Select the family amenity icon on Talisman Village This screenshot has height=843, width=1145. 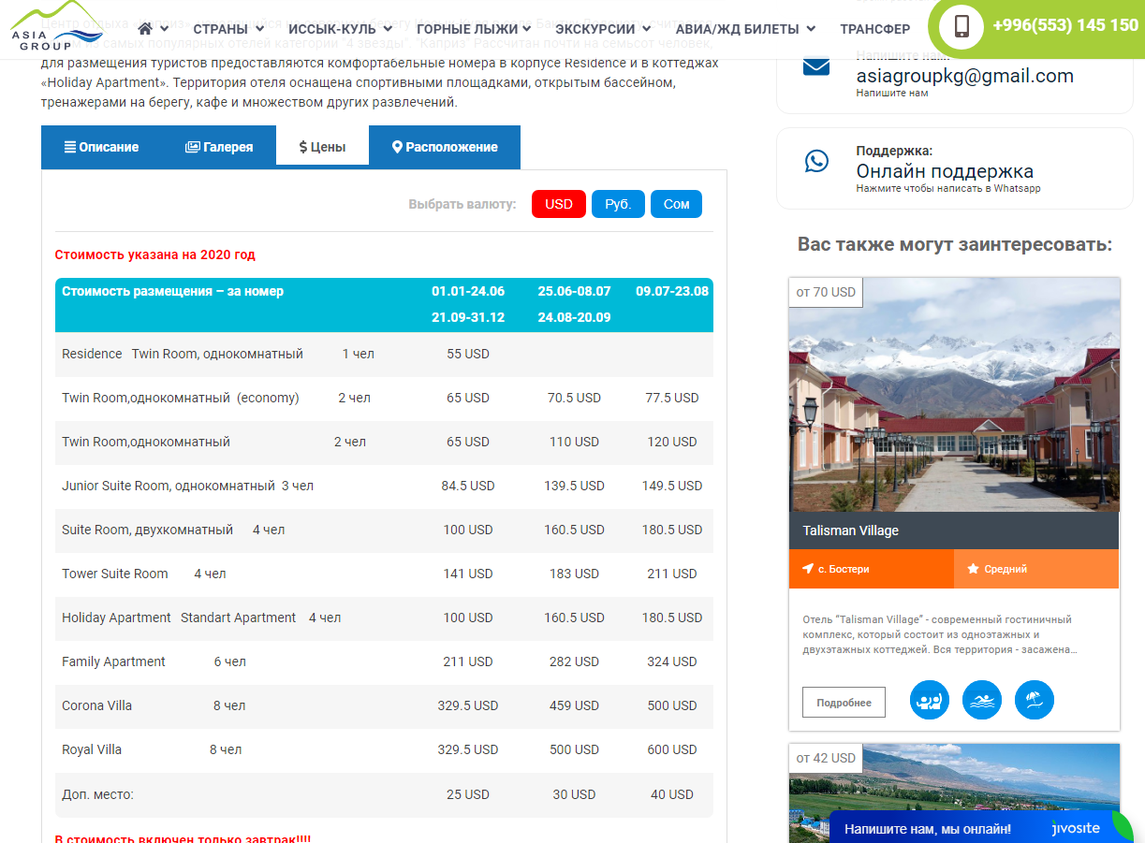pos(930,700)
